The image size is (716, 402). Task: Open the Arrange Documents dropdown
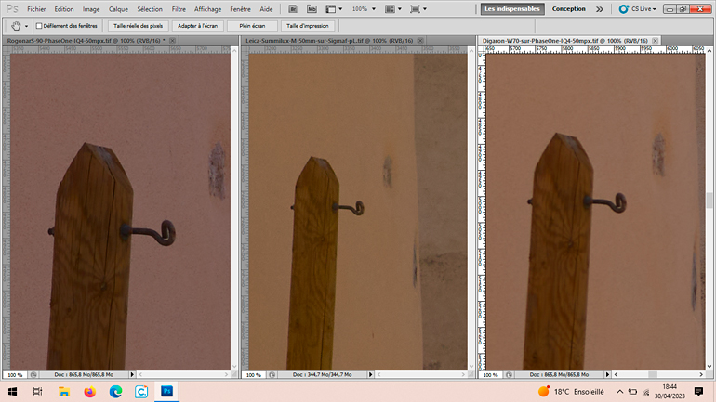[x=393, y=9]
